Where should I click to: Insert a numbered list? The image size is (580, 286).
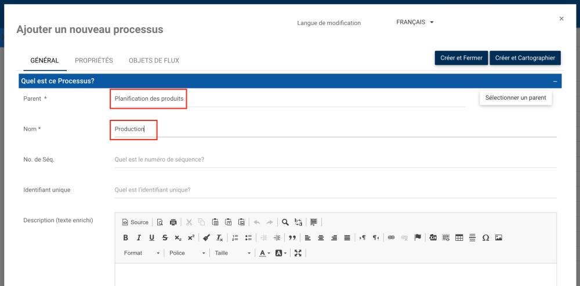235,237
